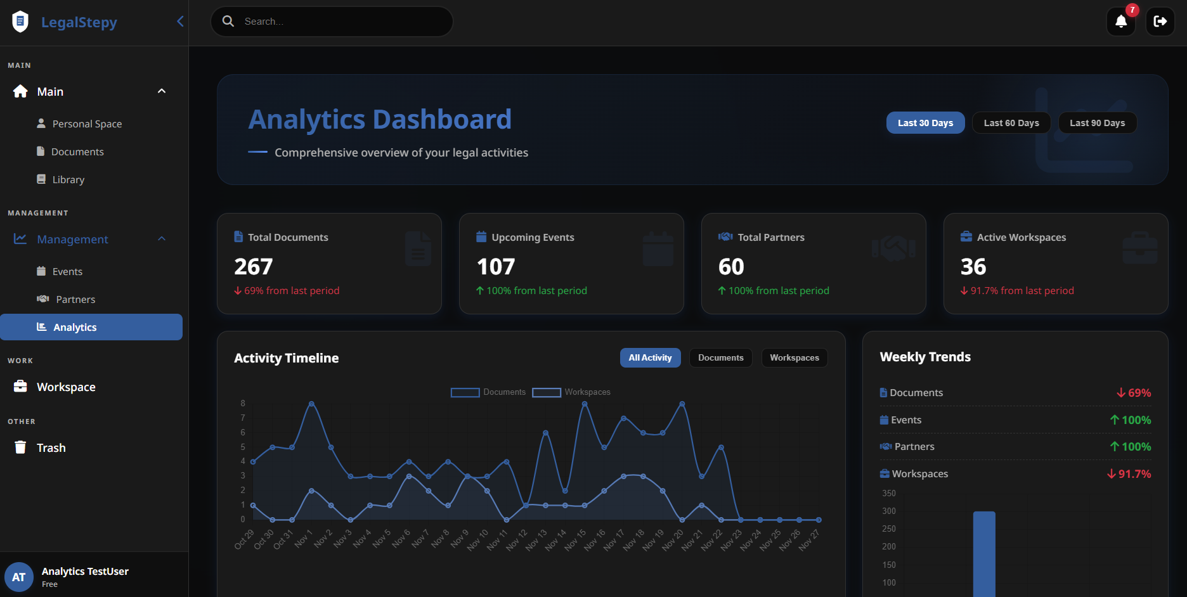Image resolution: width=1187 pixels, height=597 pixels.
Task: Enable the Workspaces activity filter
Action: (x=794, y=357)
